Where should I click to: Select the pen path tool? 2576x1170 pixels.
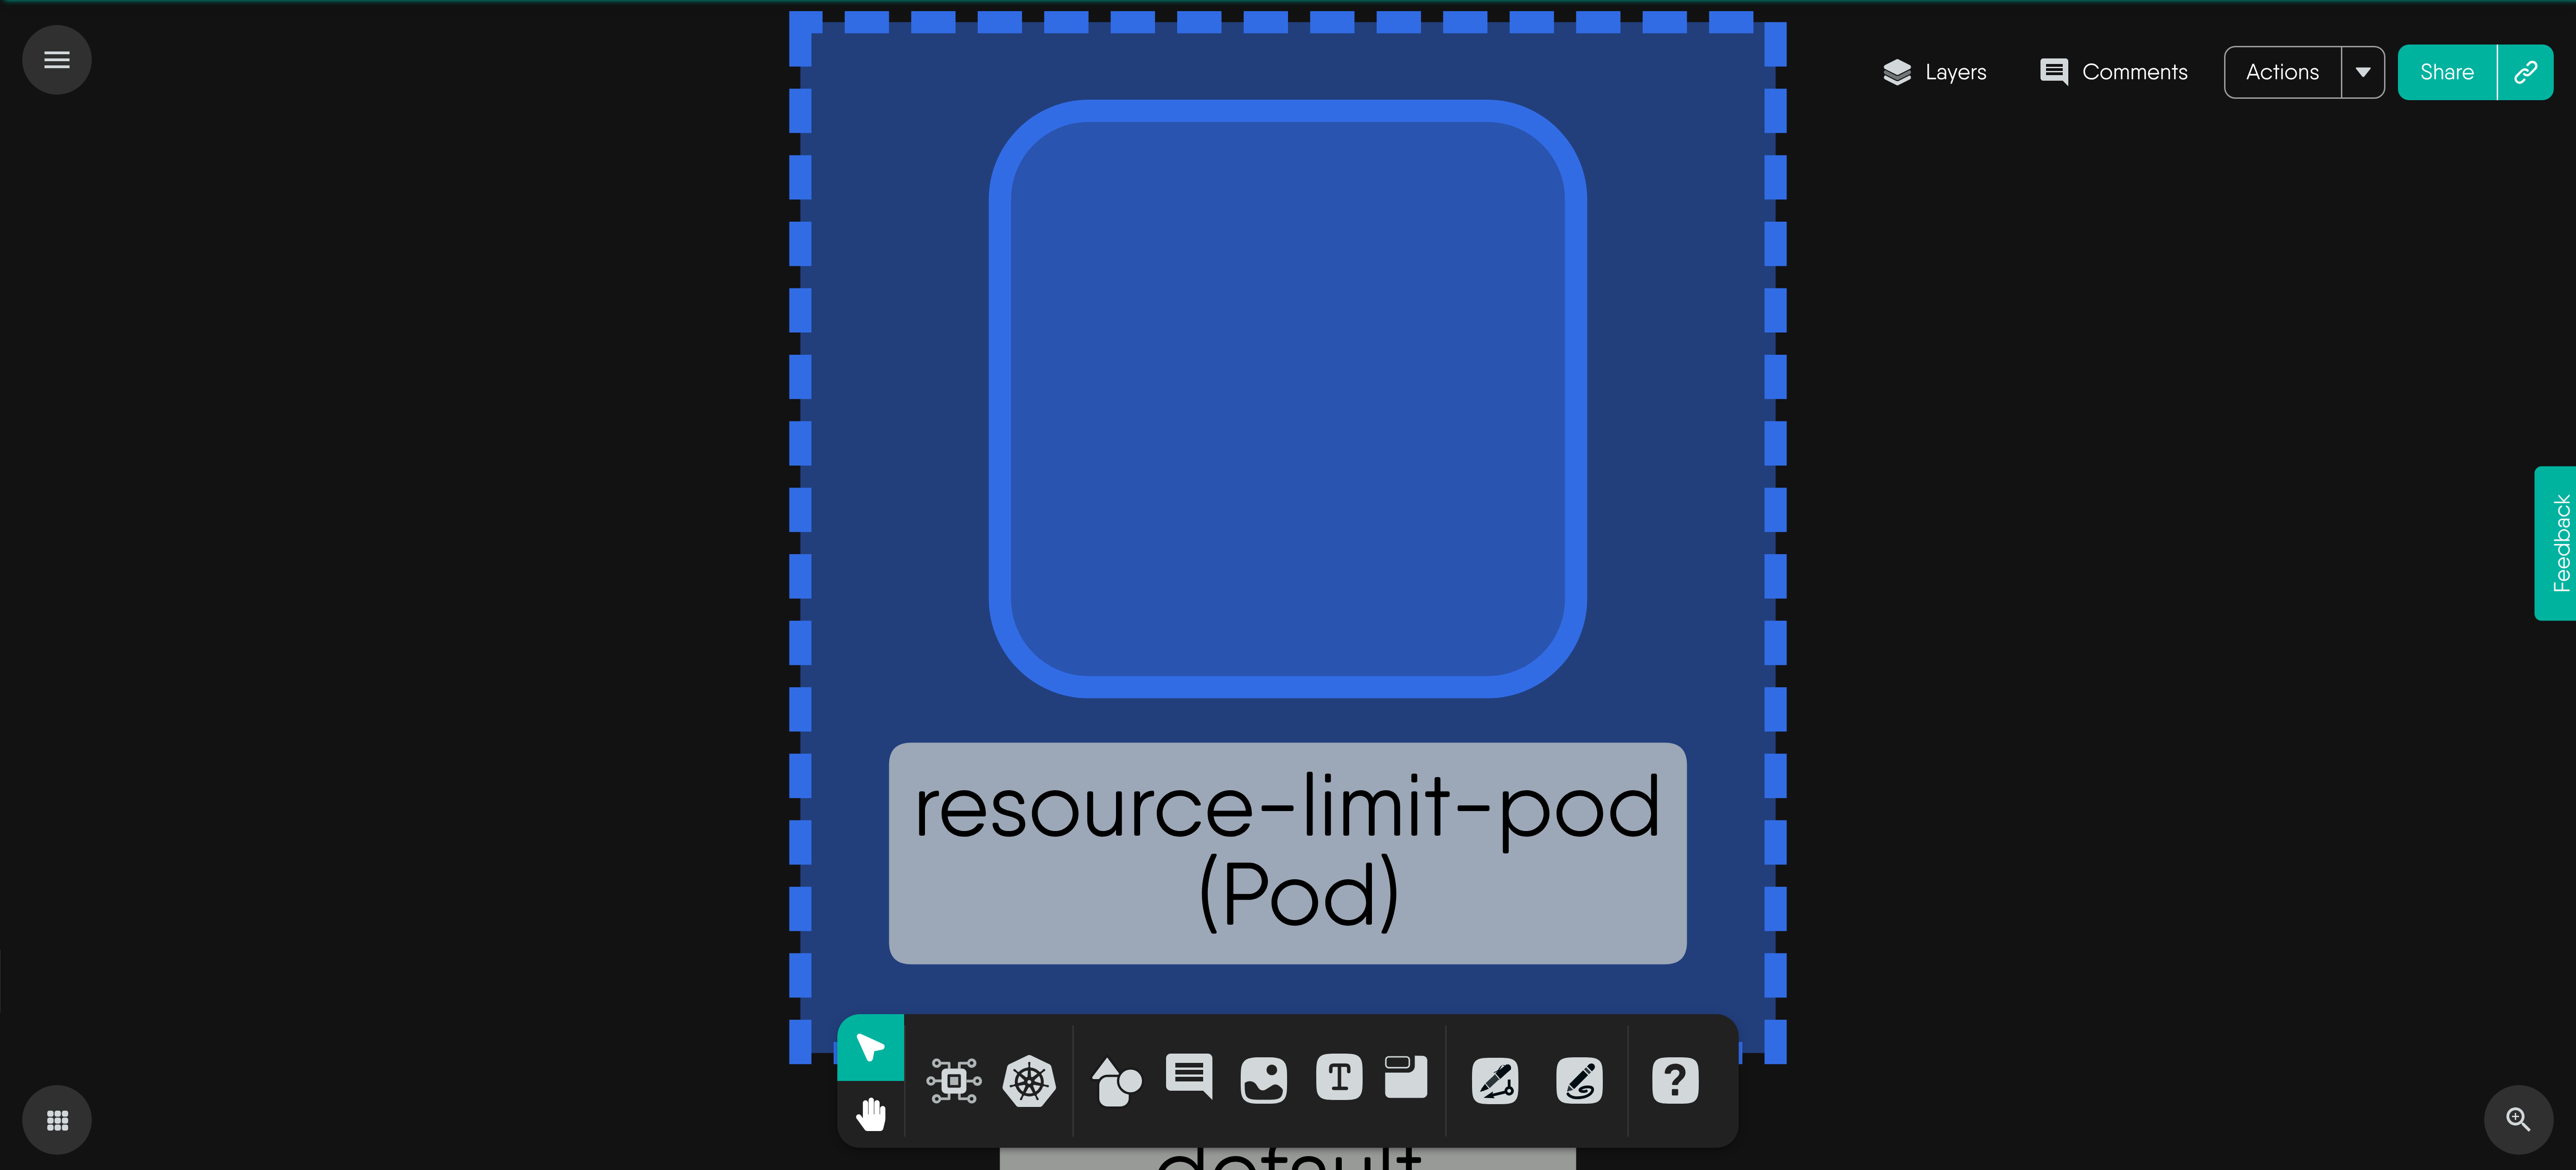[x=1495, y=1081]
